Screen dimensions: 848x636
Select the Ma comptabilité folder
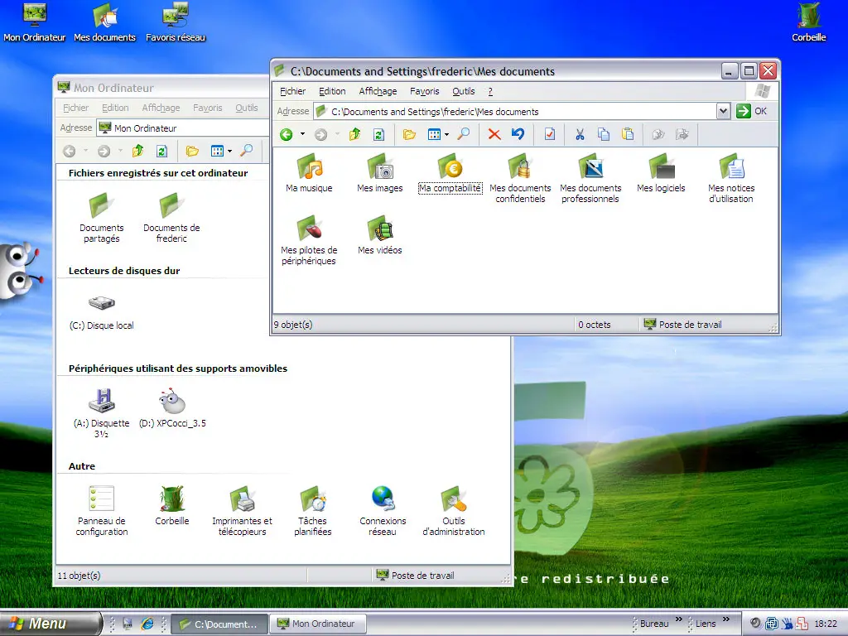tap(450, 174)
